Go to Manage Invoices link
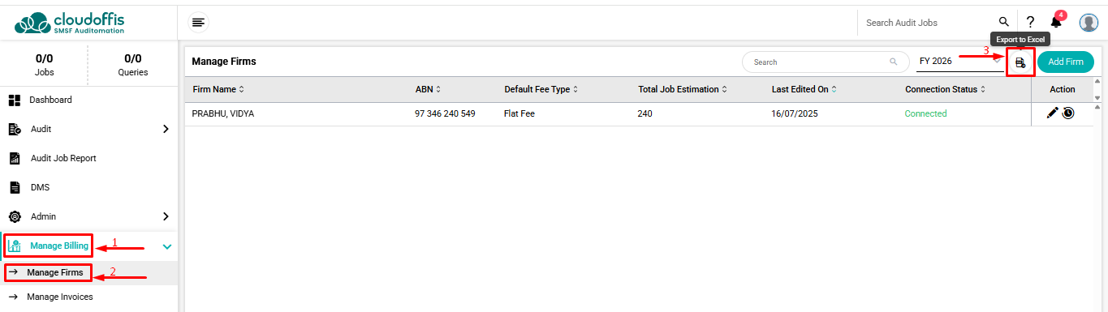 coord(60,297)
